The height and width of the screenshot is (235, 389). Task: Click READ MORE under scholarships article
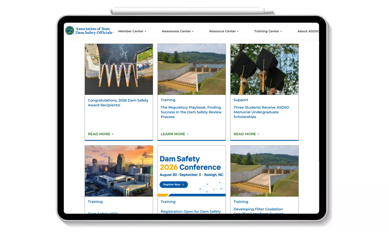click(246, 134)
